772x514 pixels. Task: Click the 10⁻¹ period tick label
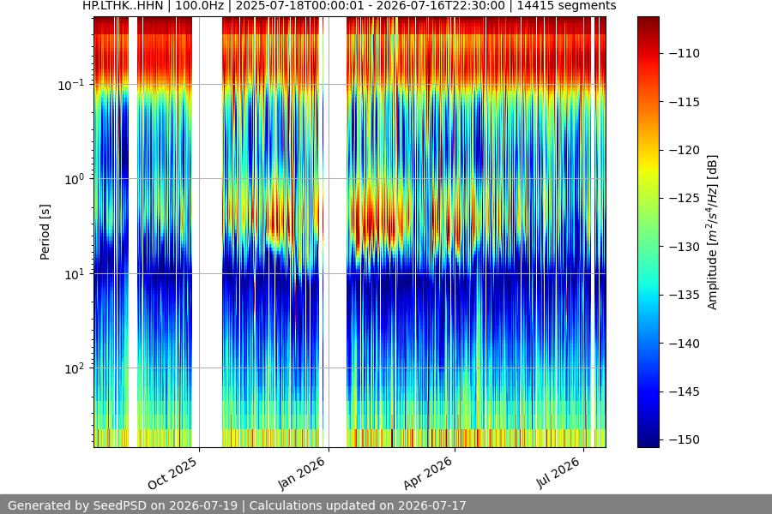[x=71, y=85]
